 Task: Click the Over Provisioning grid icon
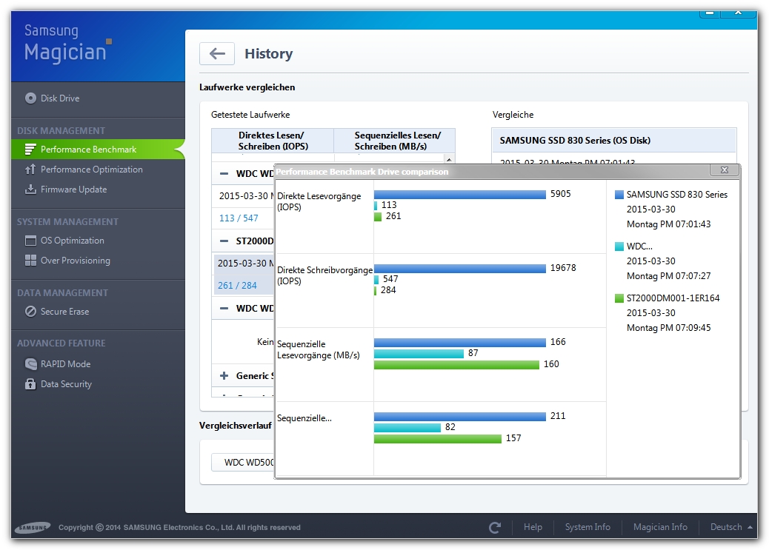30,261
